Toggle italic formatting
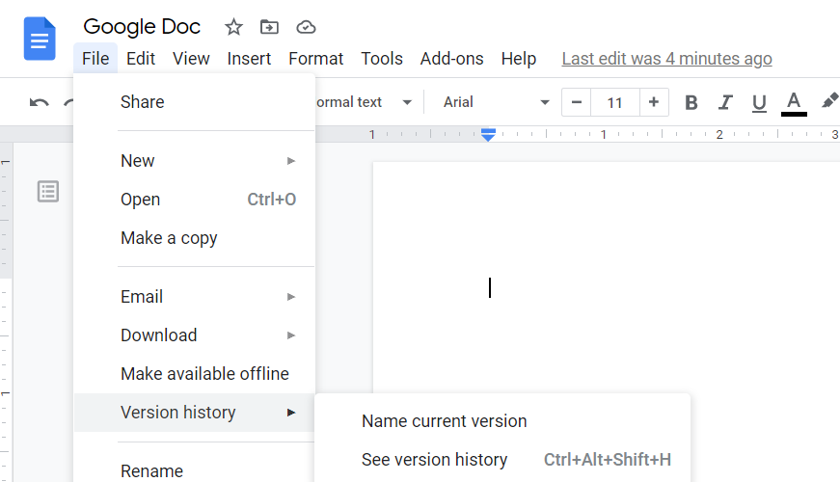The width and height of the screenshot is (840, 482). (725, 102)
